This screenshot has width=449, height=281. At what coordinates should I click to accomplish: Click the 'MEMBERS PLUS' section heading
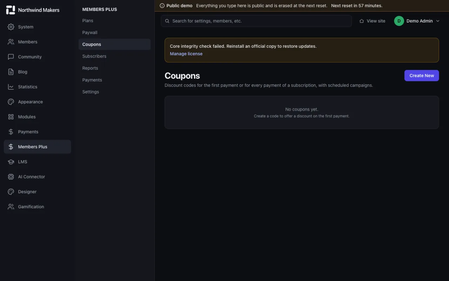[100, 9]
